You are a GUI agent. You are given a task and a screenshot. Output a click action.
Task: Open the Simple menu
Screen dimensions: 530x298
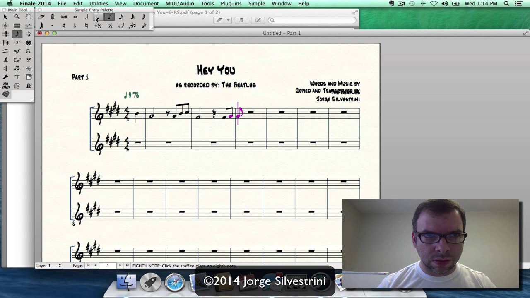pos(257,3)
